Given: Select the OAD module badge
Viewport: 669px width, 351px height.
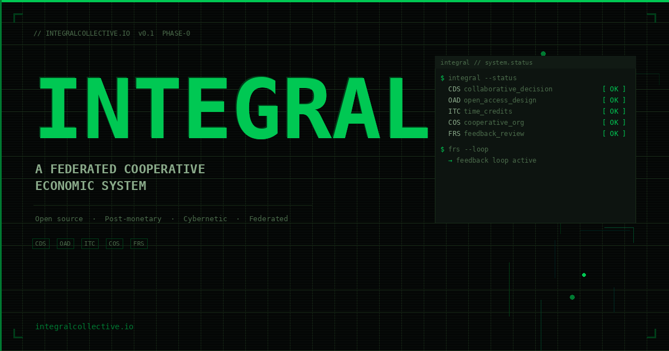Looking at the screenshot, I should [x=65, y=243].
